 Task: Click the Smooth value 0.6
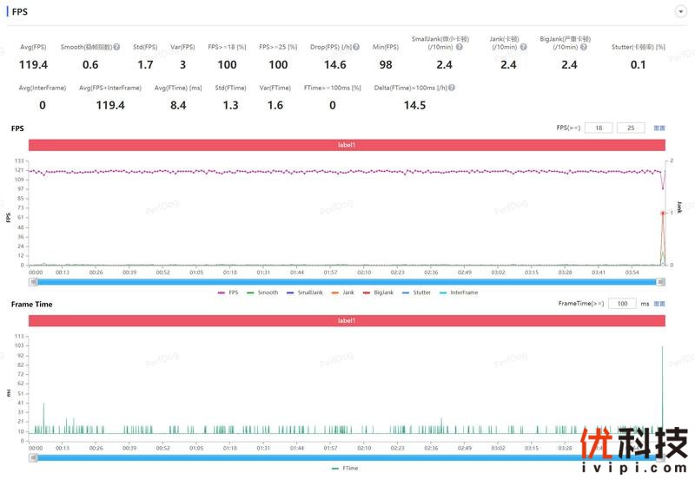click(90, 64)
